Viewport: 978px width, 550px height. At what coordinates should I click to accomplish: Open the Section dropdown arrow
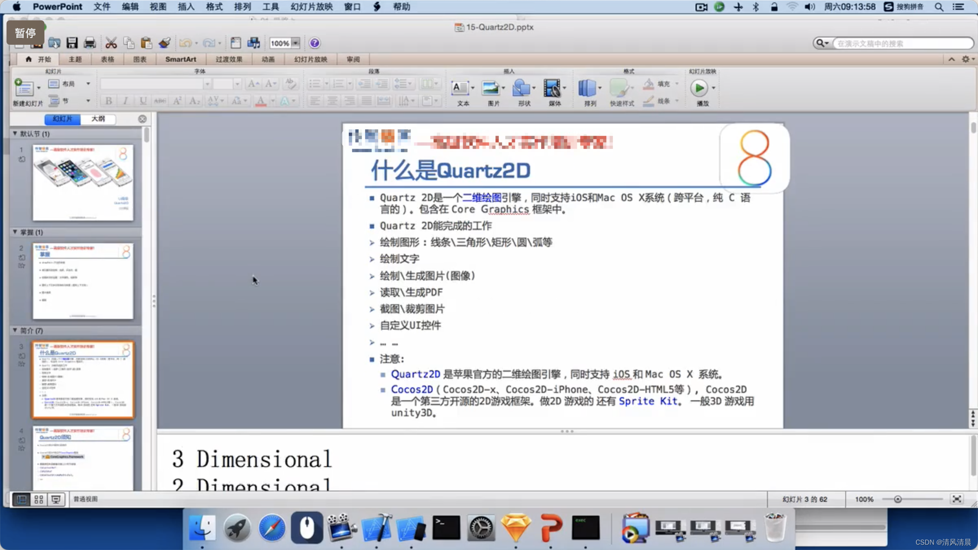tap(88, 100)
